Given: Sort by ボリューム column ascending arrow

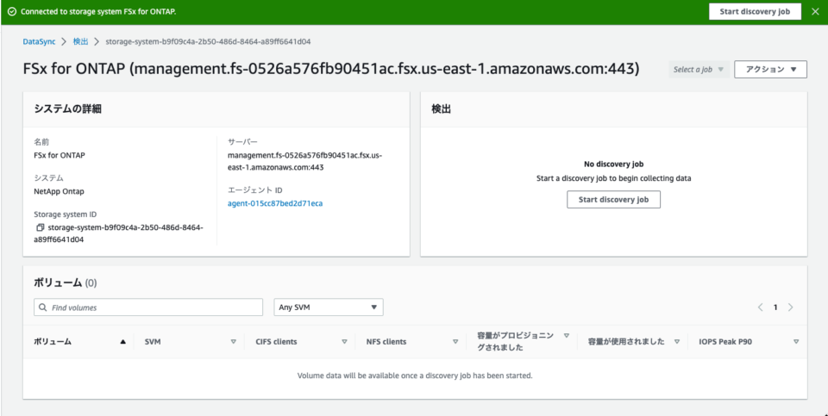Looking at the screenshot, I should [123, 342].
